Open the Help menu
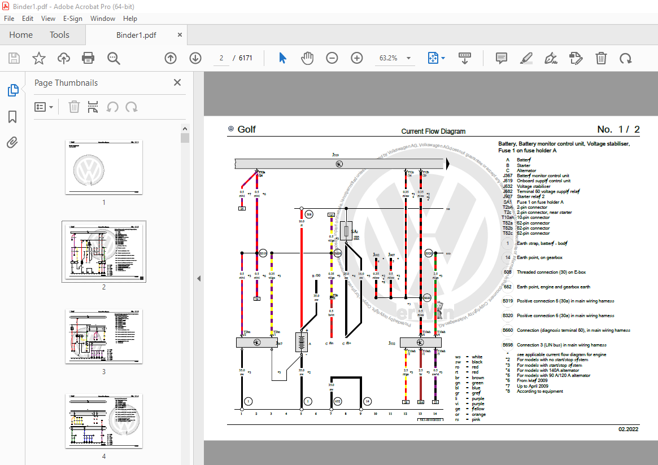 point(130,19)
